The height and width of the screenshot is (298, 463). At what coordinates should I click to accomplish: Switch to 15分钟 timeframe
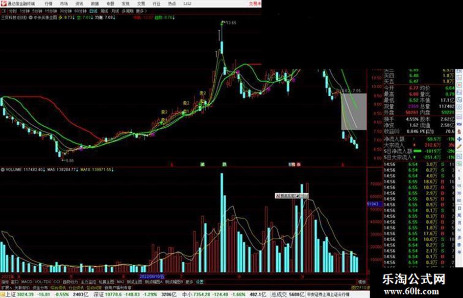[51, 11]
